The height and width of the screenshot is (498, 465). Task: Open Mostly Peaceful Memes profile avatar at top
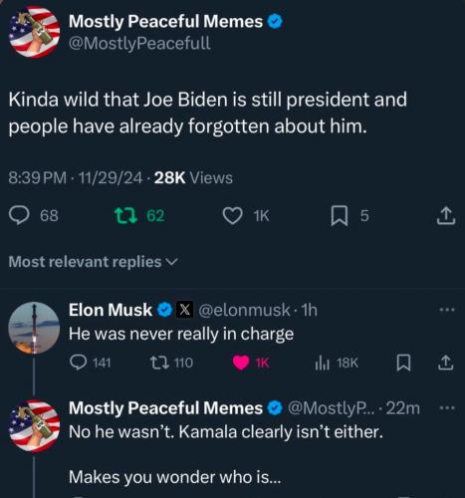(x=34, y=32)
